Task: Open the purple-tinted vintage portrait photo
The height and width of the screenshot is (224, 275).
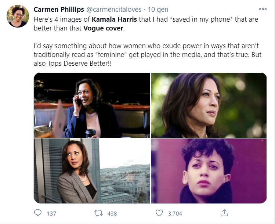Action: (x=209, y=171)
